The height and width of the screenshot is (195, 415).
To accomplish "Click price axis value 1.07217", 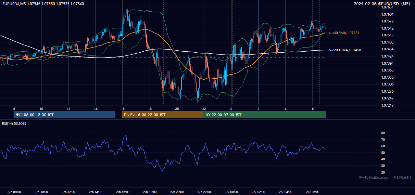I will 387,105.
